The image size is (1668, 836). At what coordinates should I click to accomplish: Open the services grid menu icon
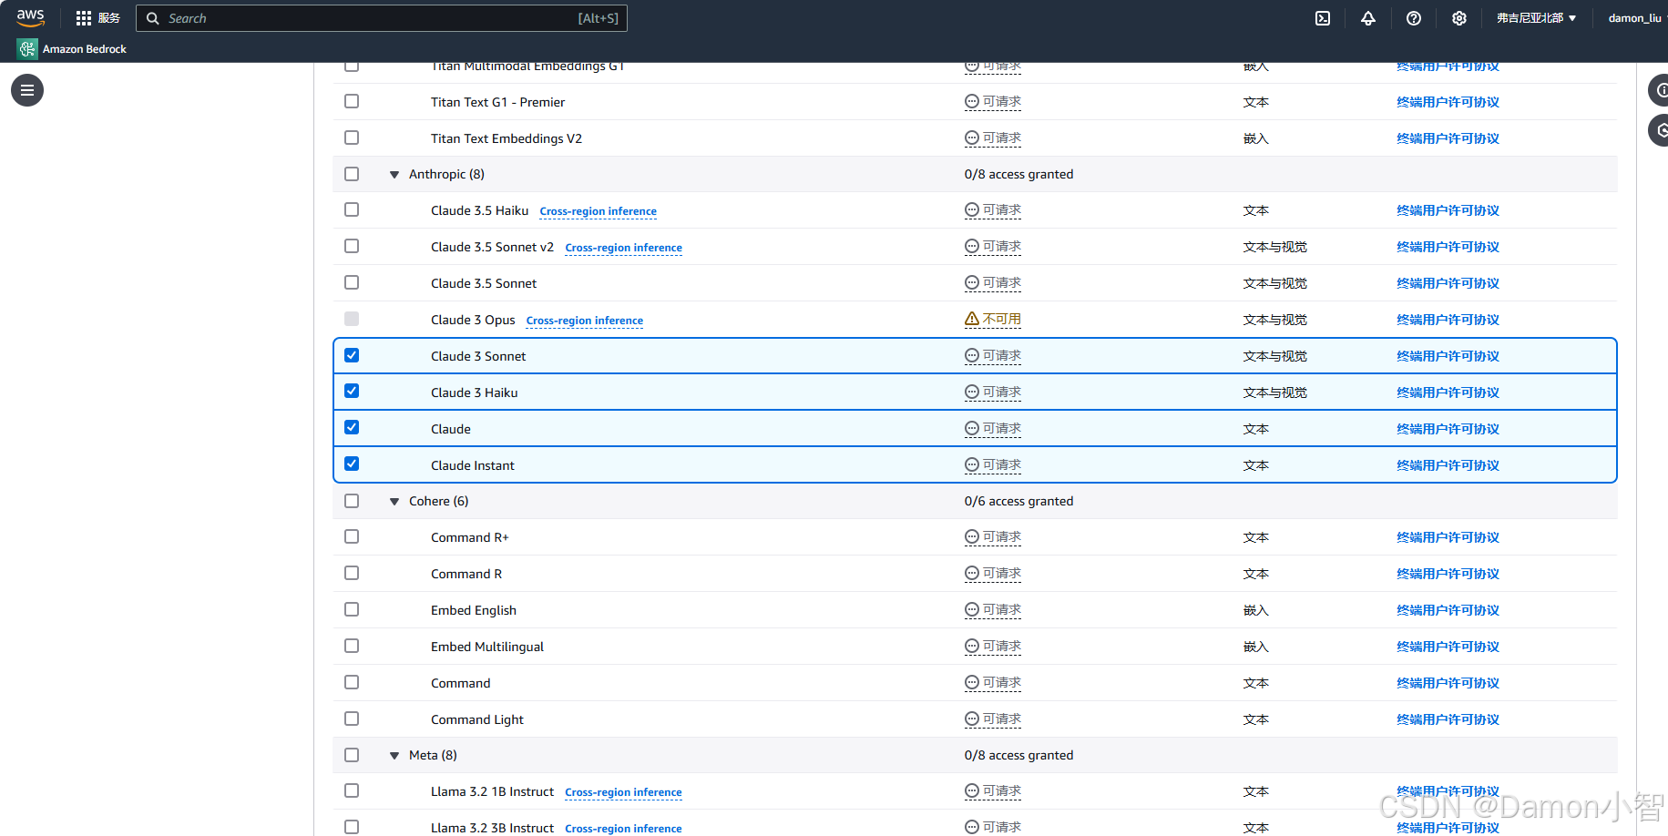tap(84, 18)
